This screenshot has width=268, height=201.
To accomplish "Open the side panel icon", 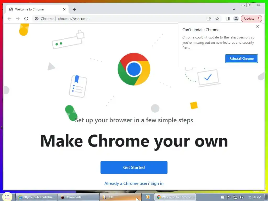I will (x=228, y=19).
